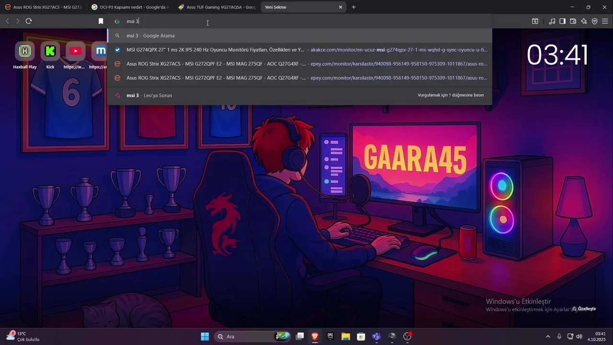Click the bookmark icon beside address bar

(x=101, y=21)
